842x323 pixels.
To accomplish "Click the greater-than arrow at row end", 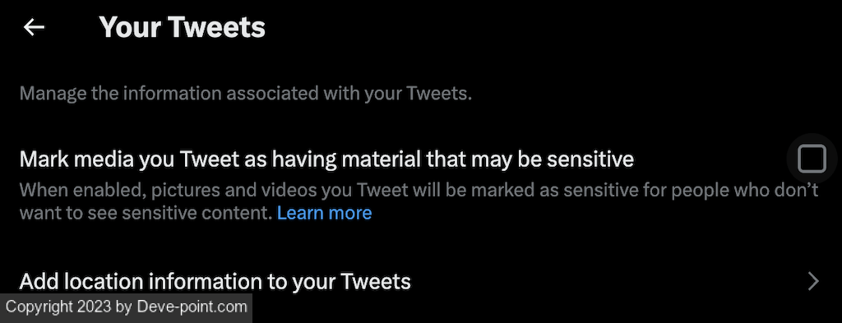I will point(813,281).
